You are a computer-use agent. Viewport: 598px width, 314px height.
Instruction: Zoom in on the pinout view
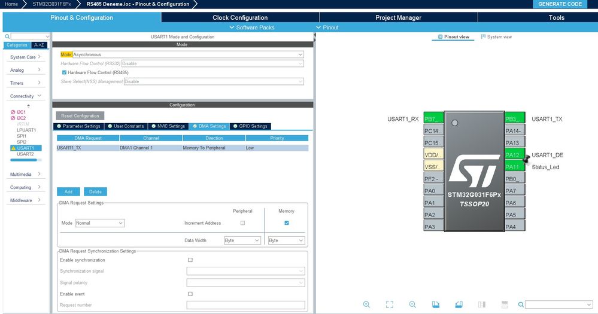366,304
